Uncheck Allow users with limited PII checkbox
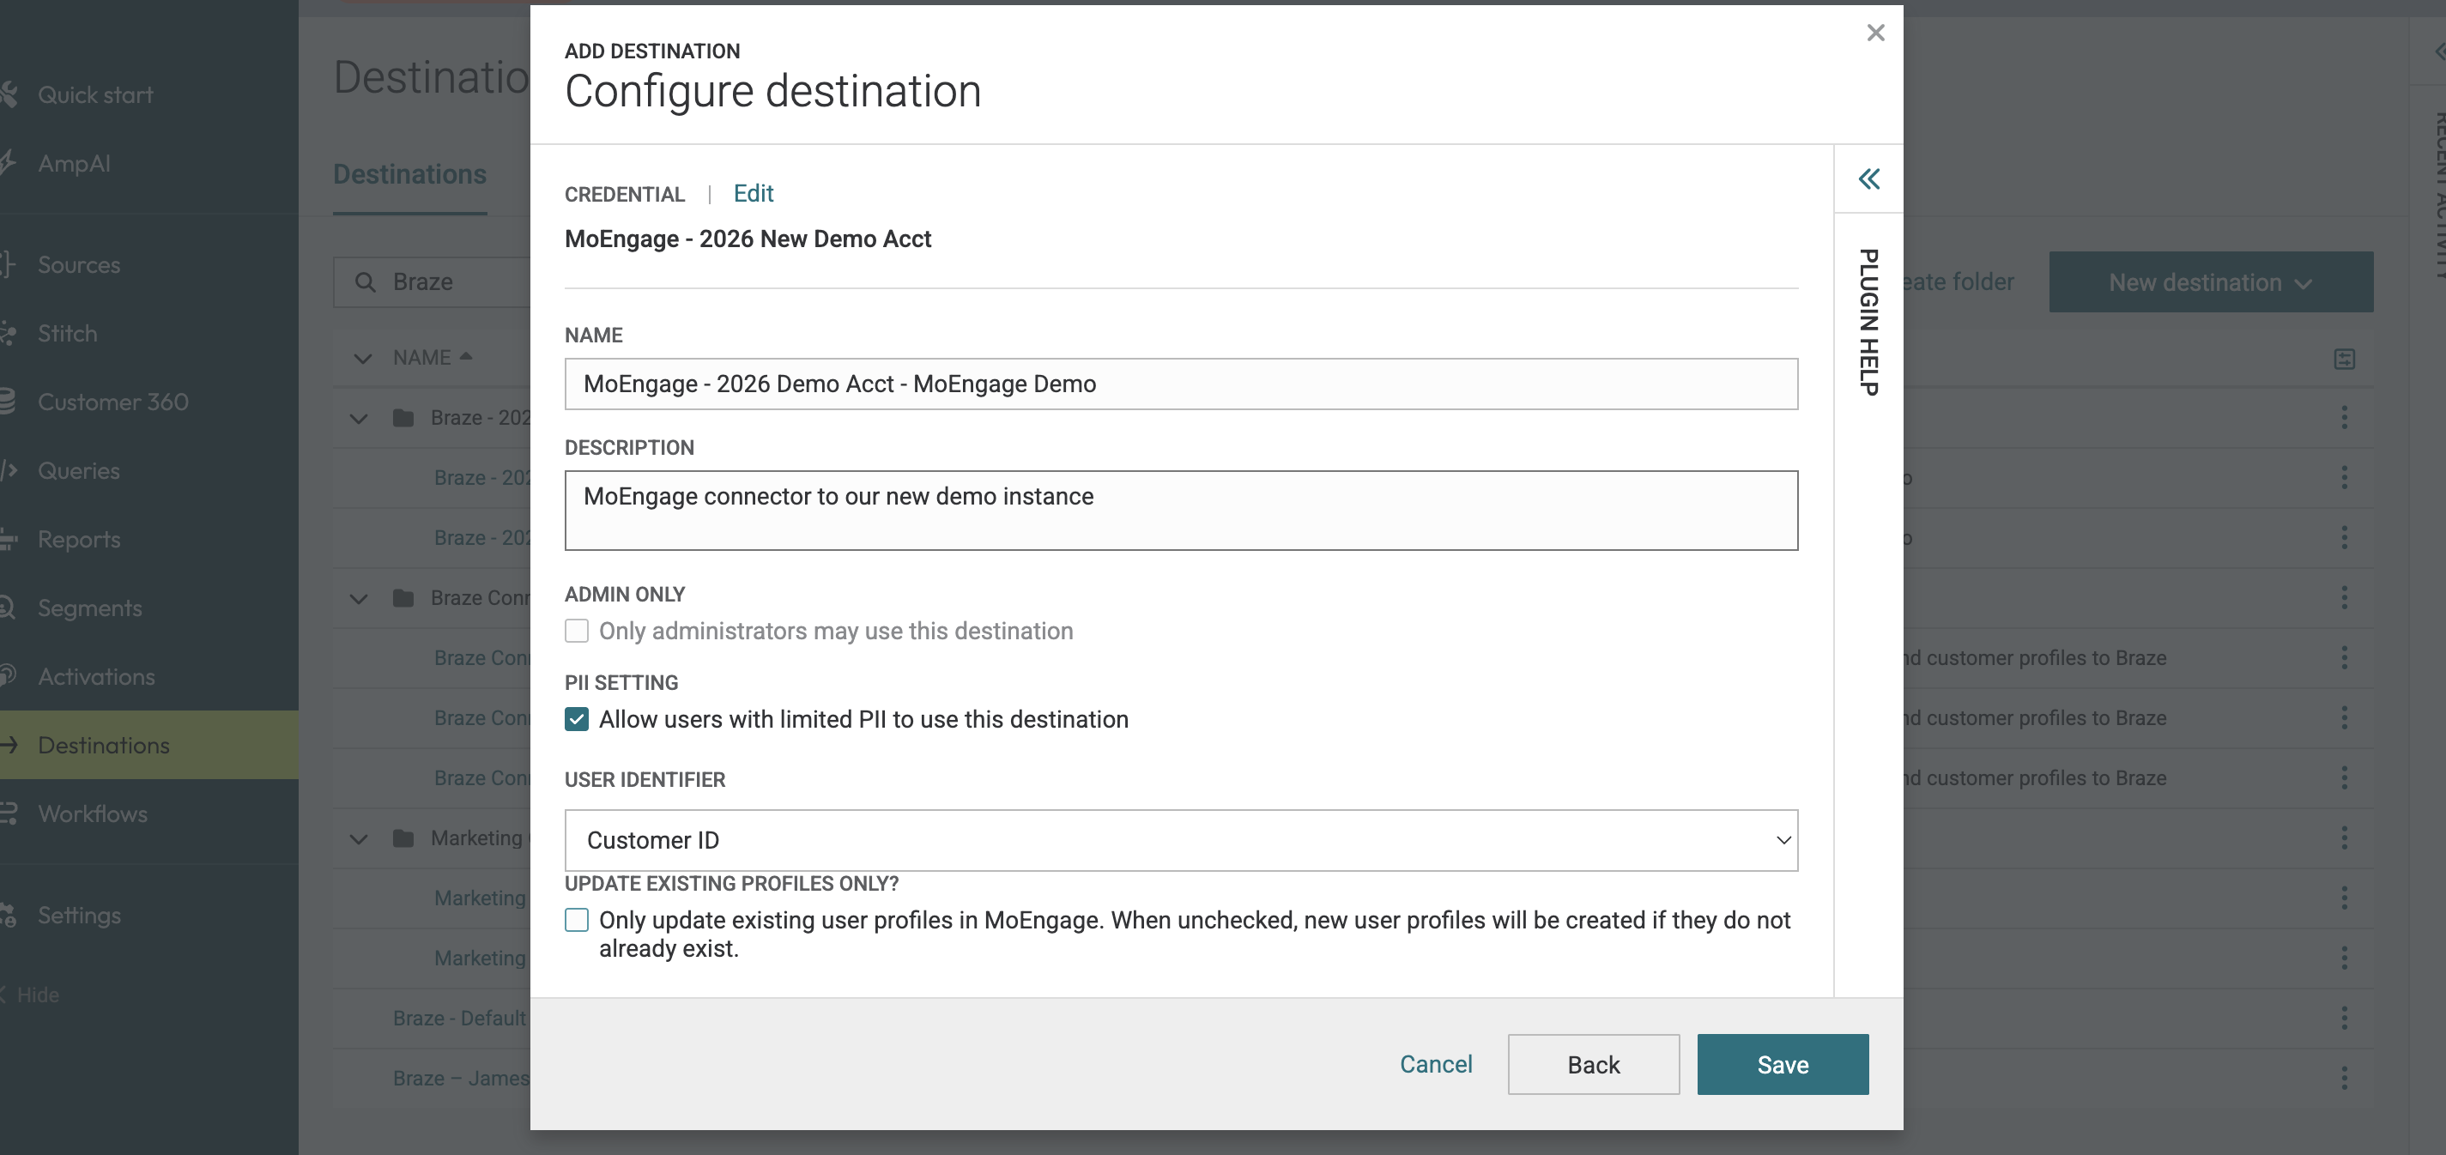This screenshot has height=1155, width=2446. (577, 719)
